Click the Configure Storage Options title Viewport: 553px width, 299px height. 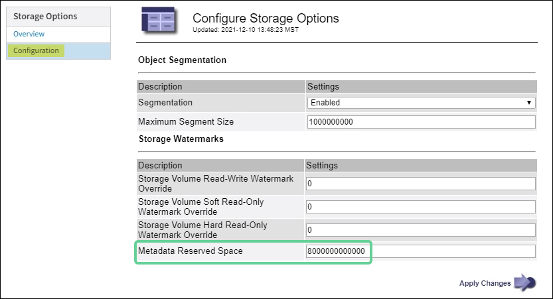[266, 19]
